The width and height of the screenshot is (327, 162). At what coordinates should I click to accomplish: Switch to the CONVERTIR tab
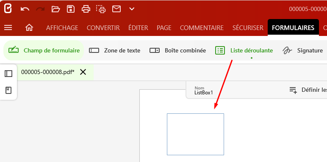tap(103, 27)
